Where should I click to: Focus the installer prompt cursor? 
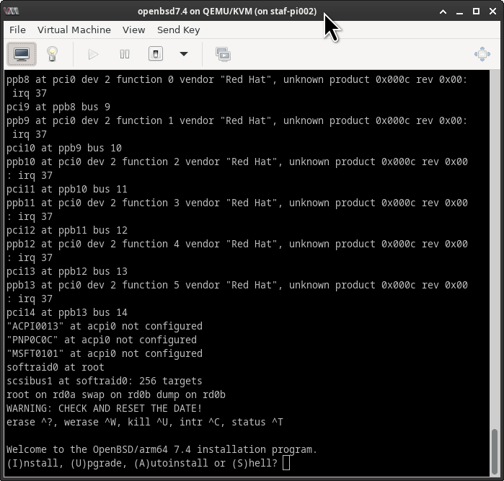[x=286, y=463]
